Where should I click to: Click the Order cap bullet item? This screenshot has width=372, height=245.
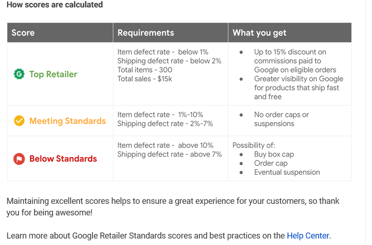[x=271, y=163]
